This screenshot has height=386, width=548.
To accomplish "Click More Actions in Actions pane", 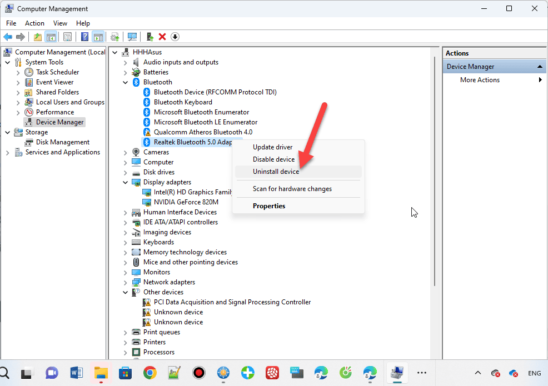I will click(480, 80).
